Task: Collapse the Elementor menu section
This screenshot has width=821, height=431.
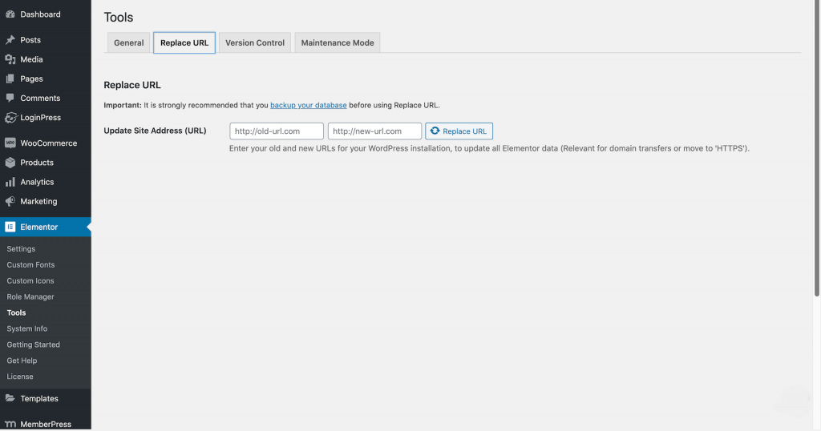Action: coord(39,227)
